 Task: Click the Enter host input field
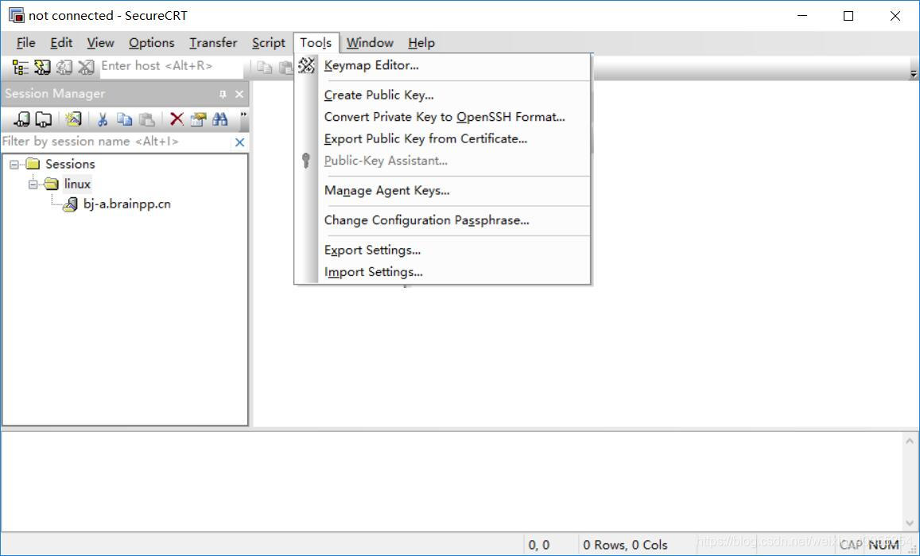point(171,66)
